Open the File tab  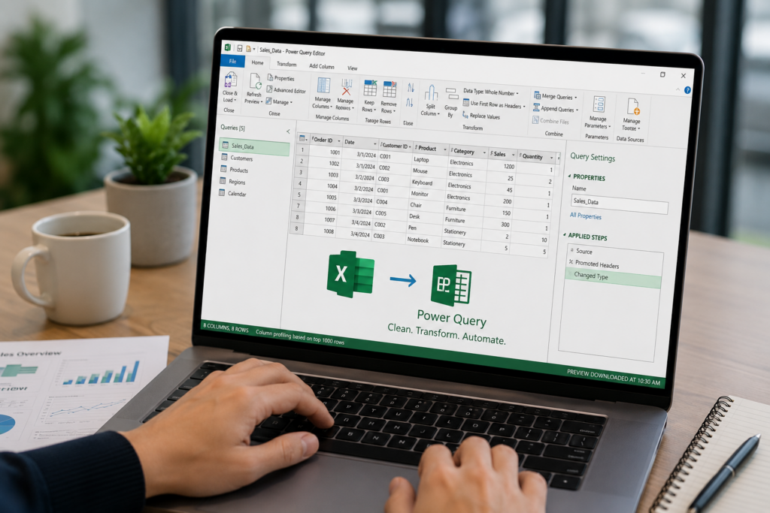[x=233, y=62]
